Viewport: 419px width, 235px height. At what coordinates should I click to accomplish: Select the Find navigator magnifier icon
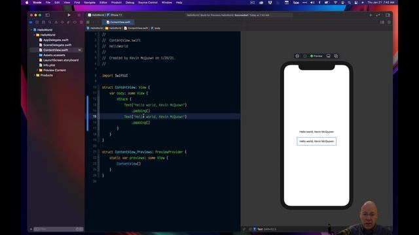(x=50, y=22)
